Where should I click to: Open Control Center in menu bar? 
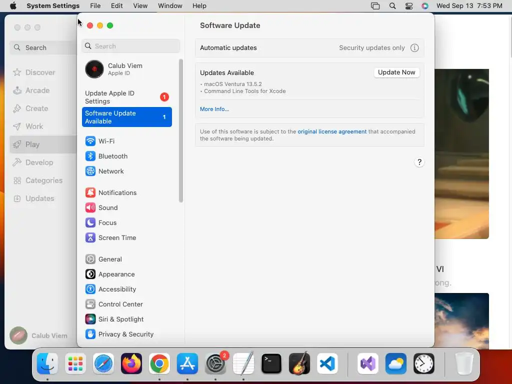[409, 6]
